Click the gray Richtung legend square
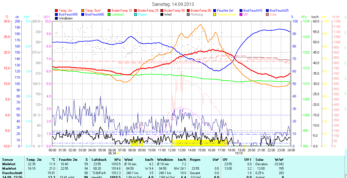347x178 pixels. (x=188, y=14)
